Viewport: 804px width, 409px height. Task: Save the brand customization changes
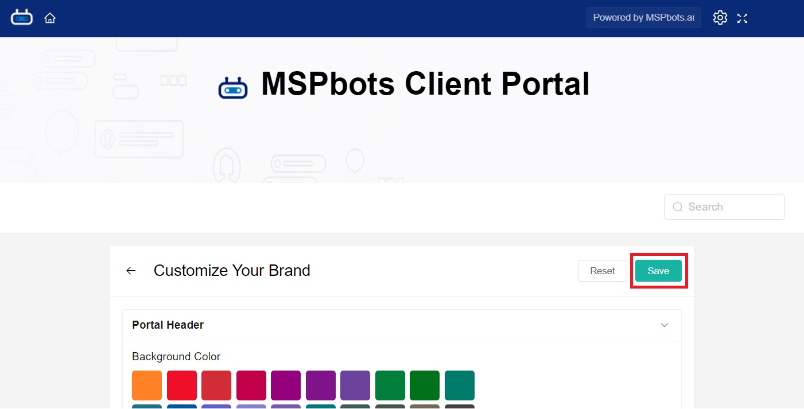tap(658, 270)
